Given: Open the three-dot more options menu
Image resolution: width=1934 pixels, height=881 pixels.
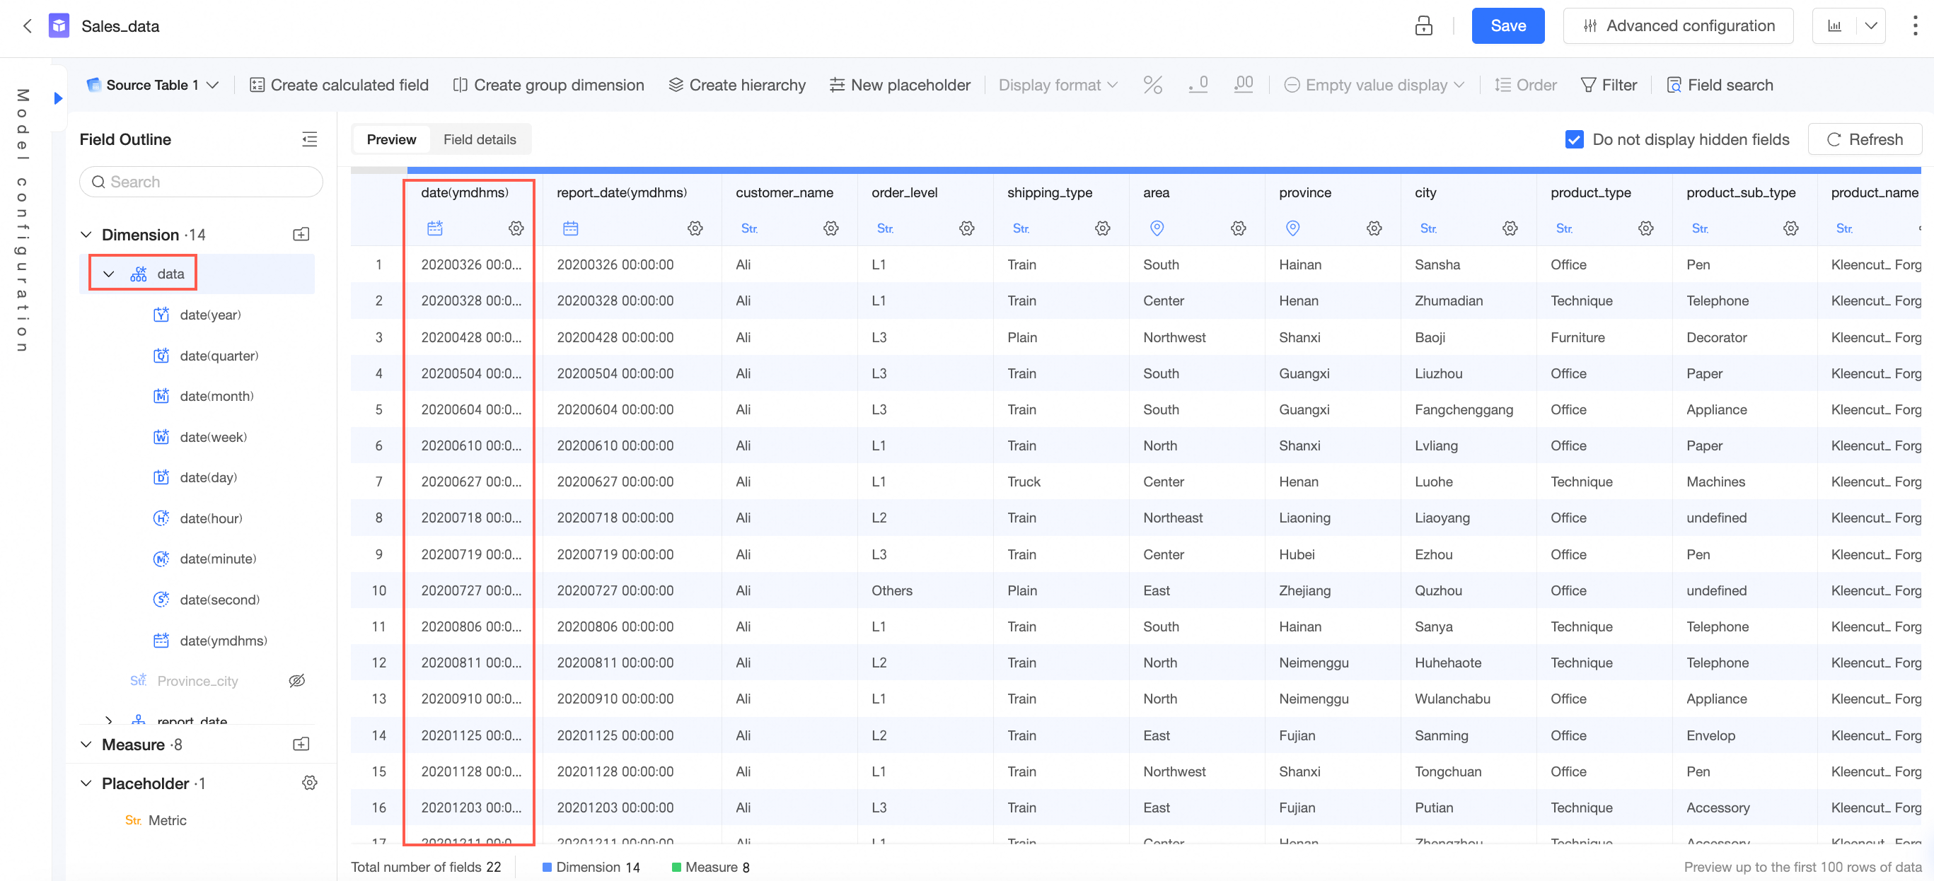Looking at the screenshot, I should (1913, 26).
